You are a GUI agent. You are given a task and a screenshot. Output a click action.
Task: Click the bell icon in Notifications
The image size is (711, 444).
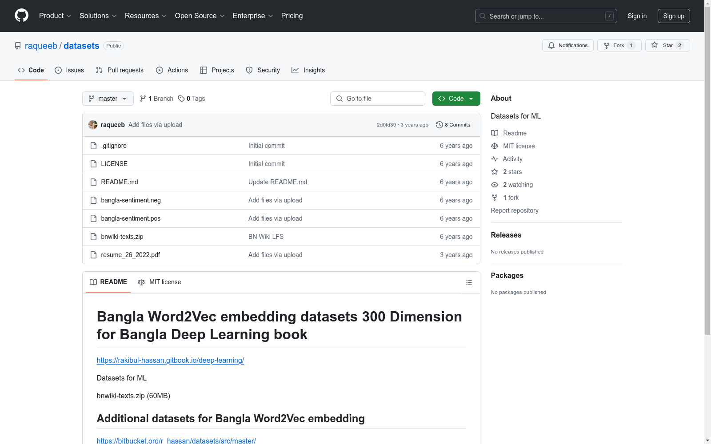point(551,45)
